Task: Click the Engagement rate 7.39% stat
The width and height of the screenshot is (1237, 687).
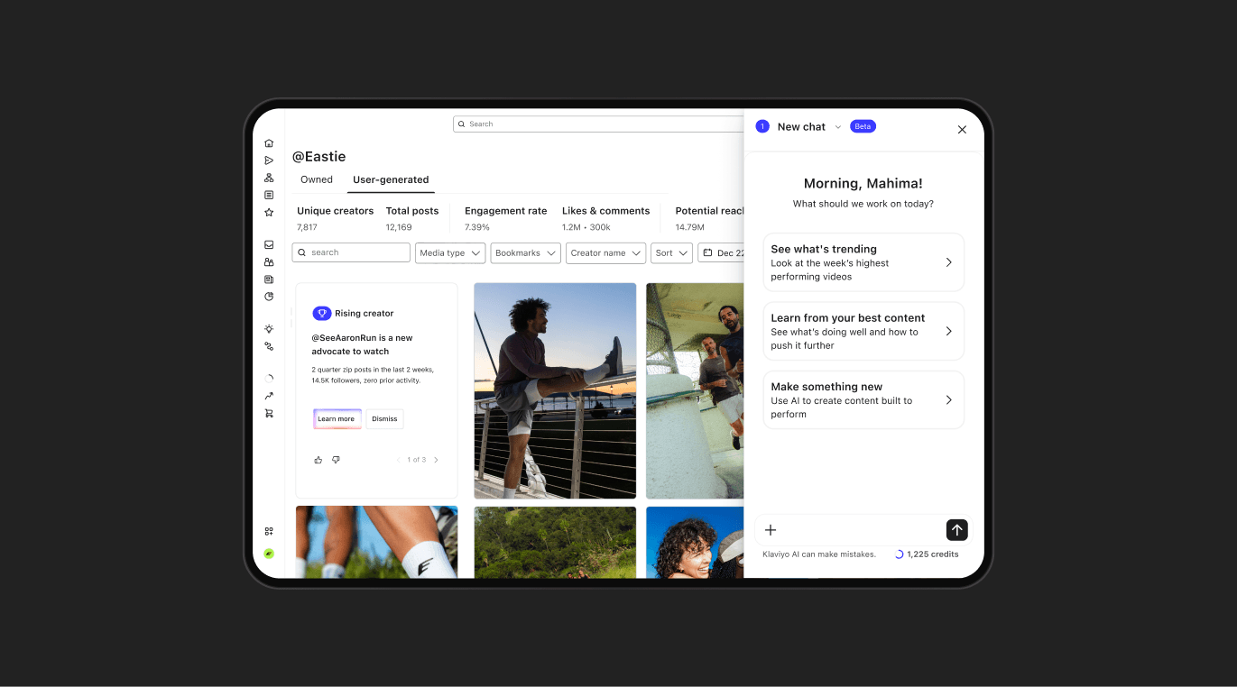Action: pos(505,218)
